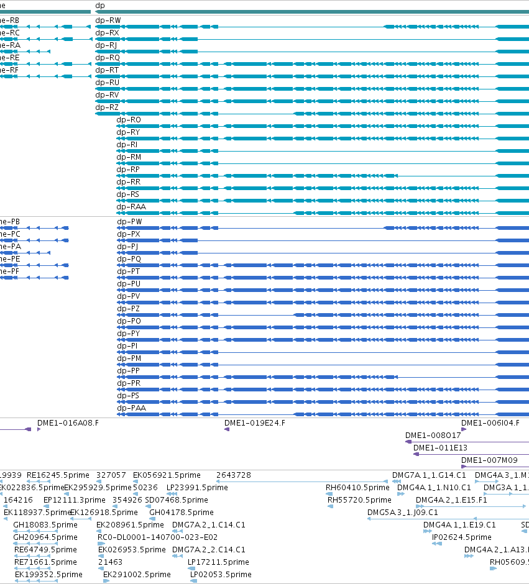Select the DMG4A.1_1.E19.C1 label
Screen dimensions: 529x584
(x=460, y=524)
